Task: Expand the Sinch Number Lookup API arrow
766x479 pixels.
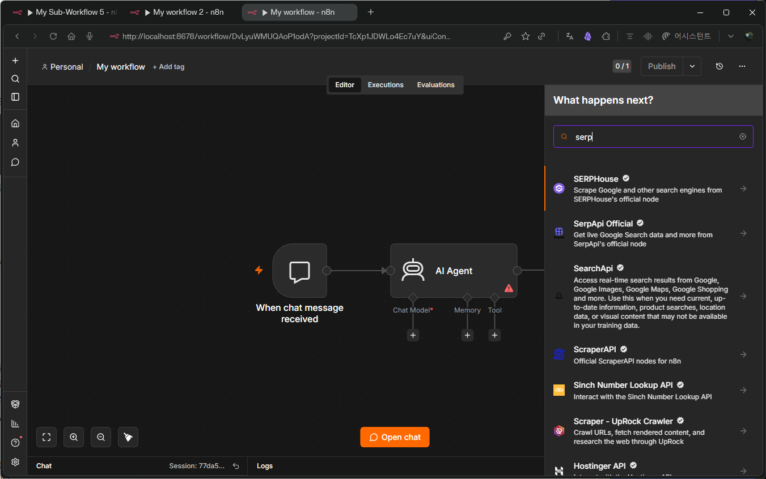Action: 743,390
